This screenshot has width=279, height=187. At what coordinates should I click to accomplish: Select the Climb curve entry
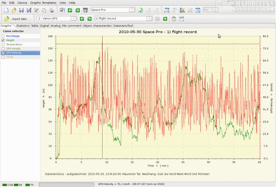(x=10, y=57)
